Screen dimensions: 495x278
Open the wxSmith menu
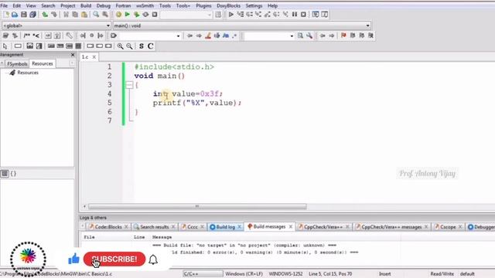145,5
